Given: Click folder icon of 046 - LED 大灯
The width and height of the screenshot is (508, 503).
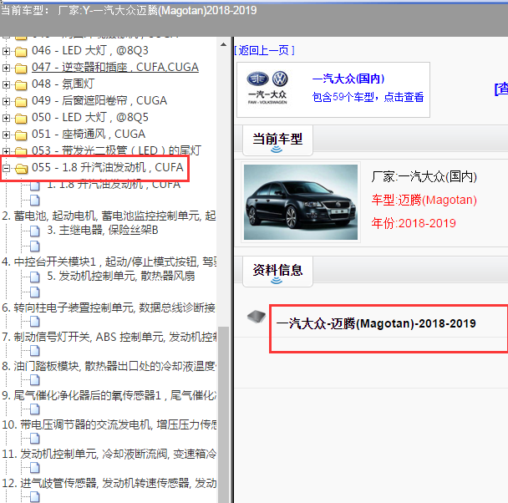Looking at the screenshot, I should click(21, 51).
